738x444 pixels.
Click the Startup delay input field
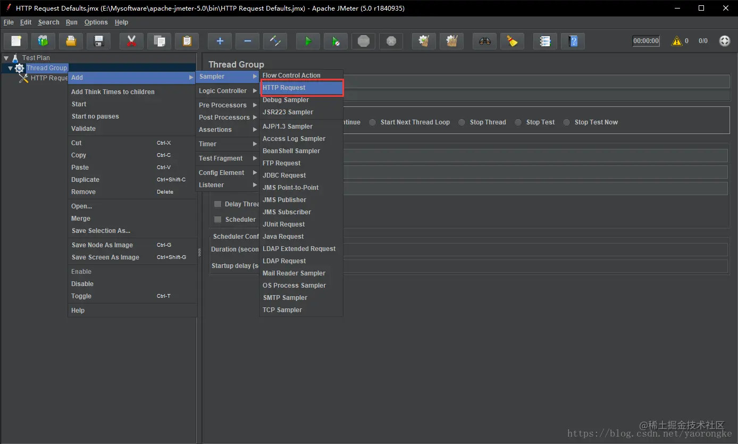535,266
